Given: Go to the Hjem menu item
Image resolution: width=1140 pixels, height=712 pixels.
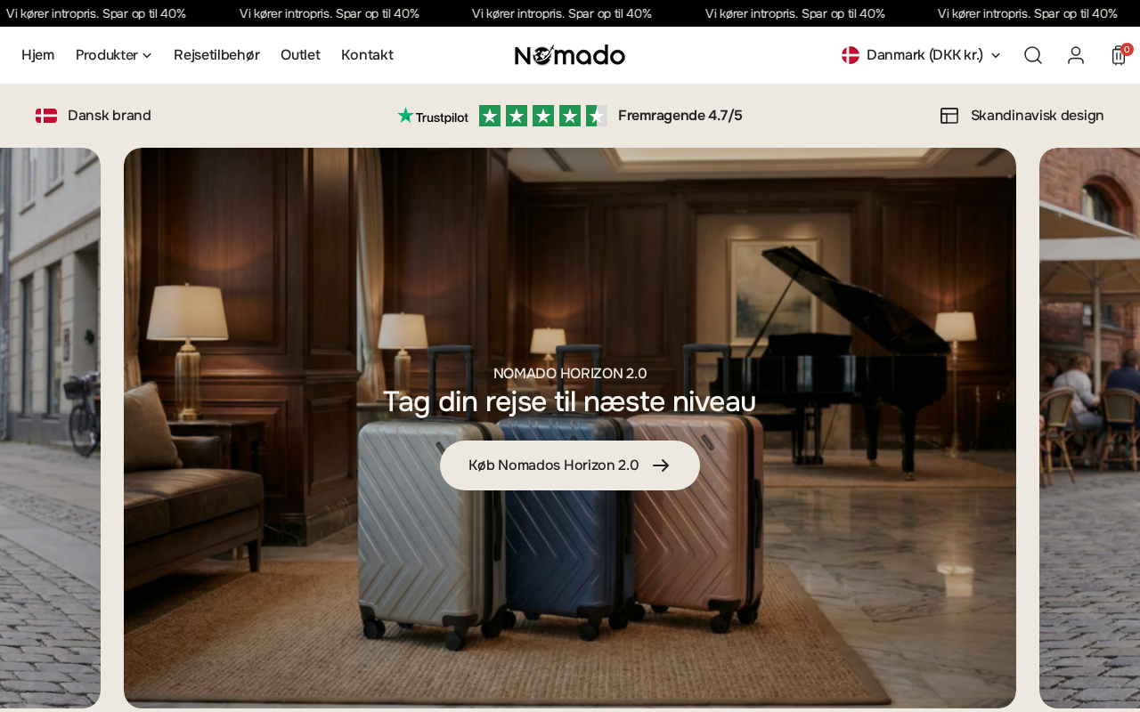Looking at the screenshot, I should [x=37, y=55].
